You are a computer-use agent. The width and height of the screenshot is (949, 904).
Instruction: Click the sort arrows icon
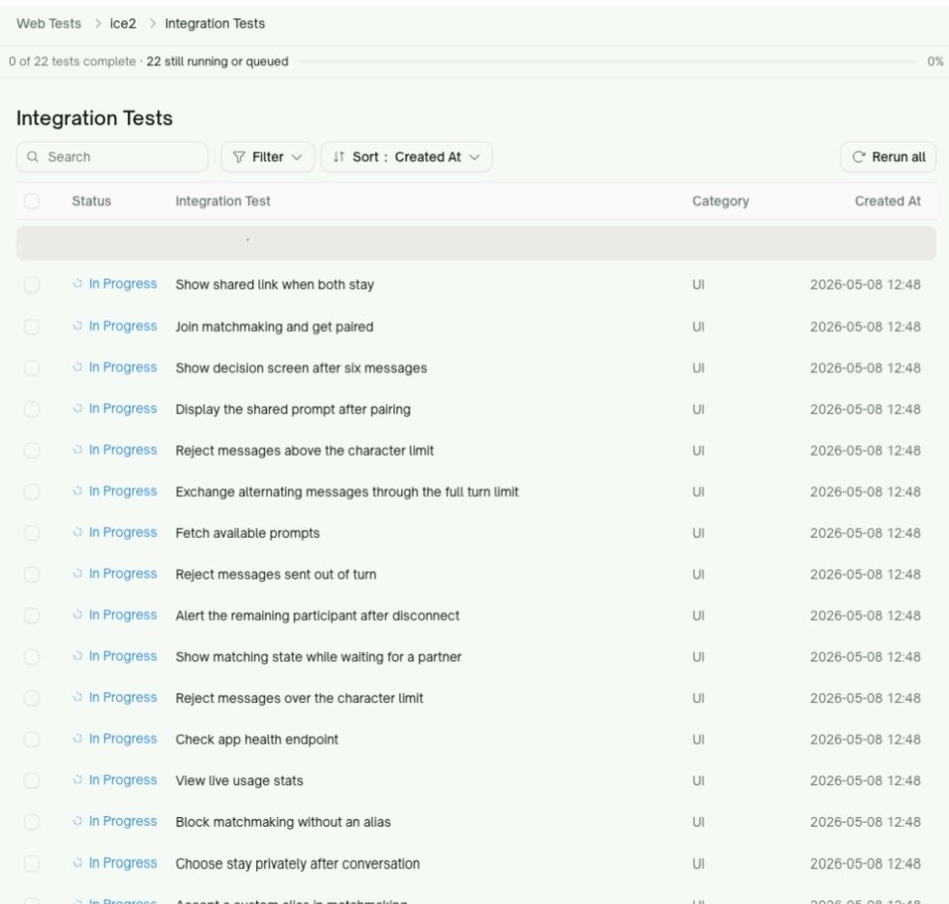coord(339,157)
